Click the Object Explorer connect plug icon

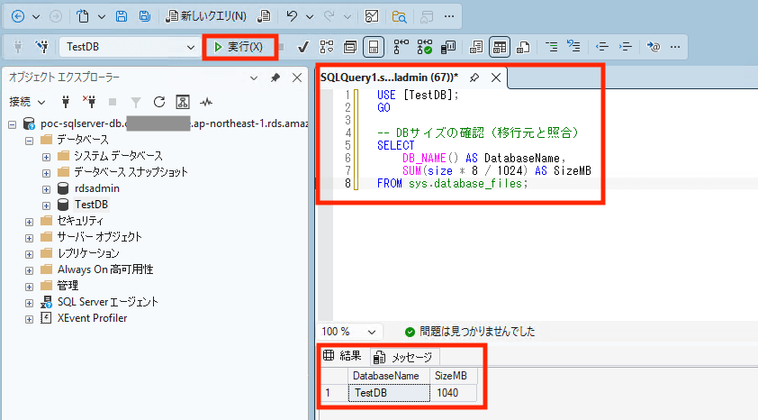(66, 102)
